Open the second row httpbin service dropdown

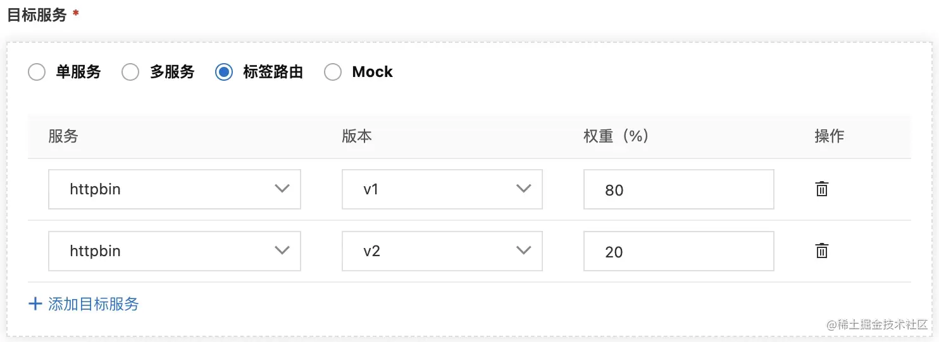coord(175,251)
